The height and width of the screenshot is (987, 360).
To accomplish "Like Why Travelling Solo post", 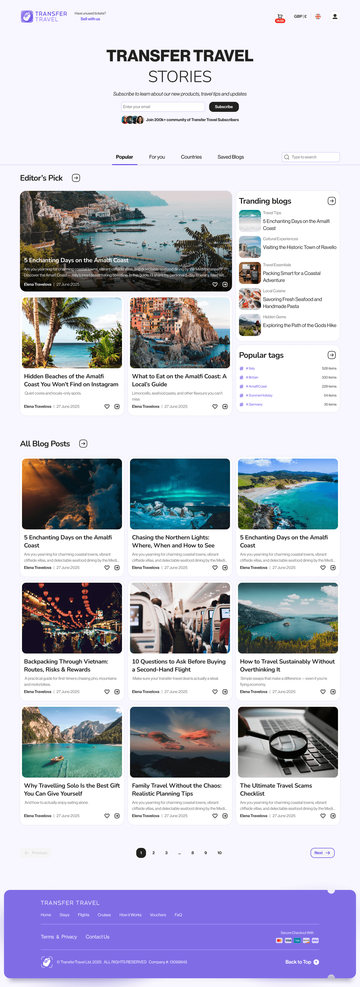I will [107, 816].
